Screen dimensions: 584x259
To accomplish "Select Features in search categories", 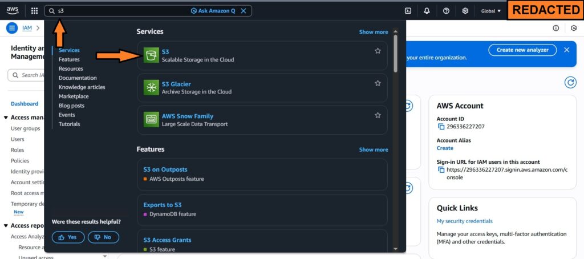I will pos(69,59).
